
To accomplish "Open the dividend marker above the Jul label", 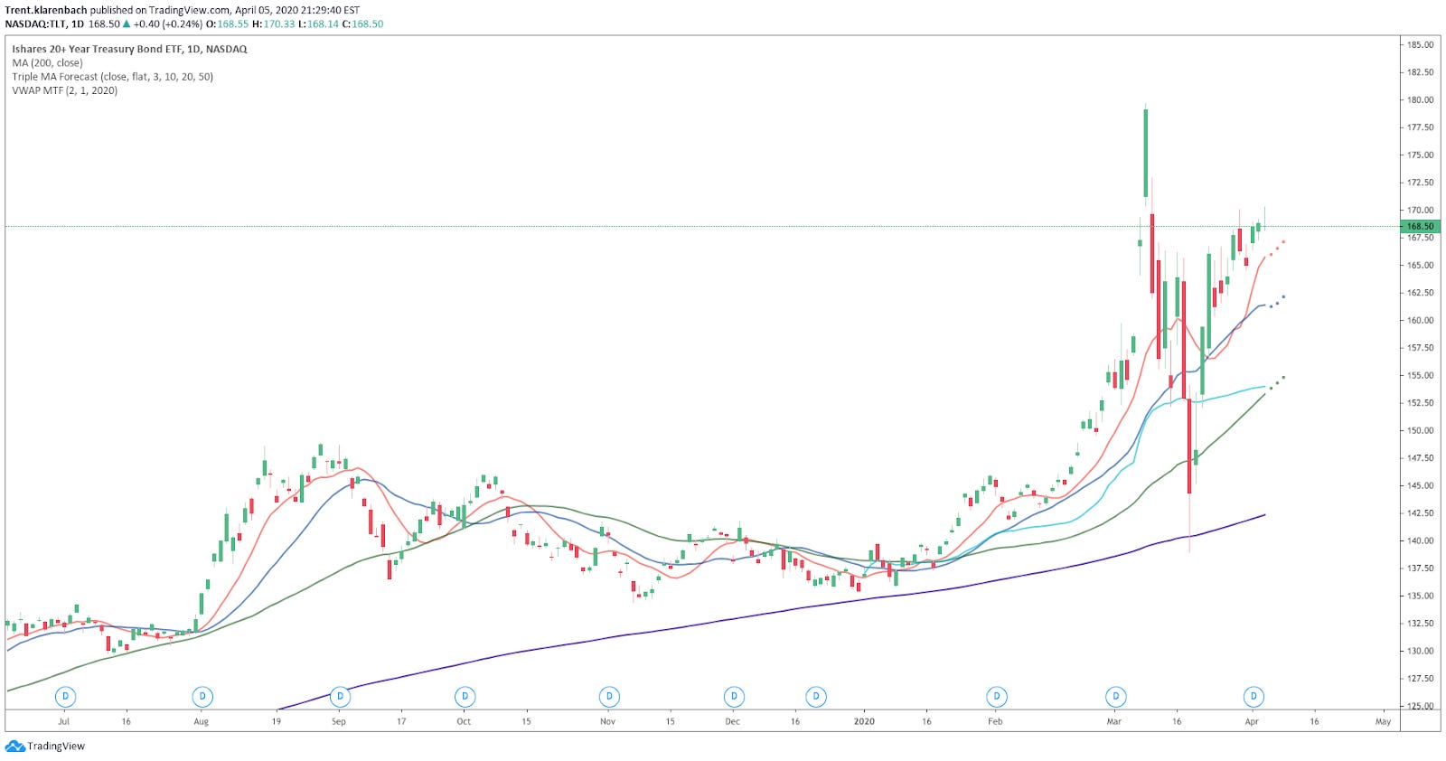I will pos(65,697).
